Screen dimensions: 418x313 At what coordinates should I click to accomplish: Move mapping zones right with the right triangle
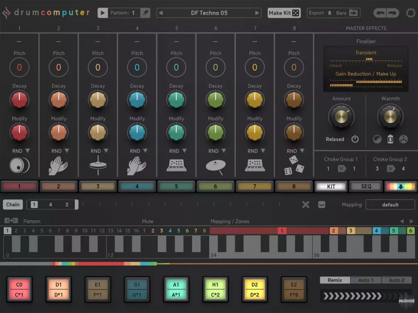click(411, 221)
